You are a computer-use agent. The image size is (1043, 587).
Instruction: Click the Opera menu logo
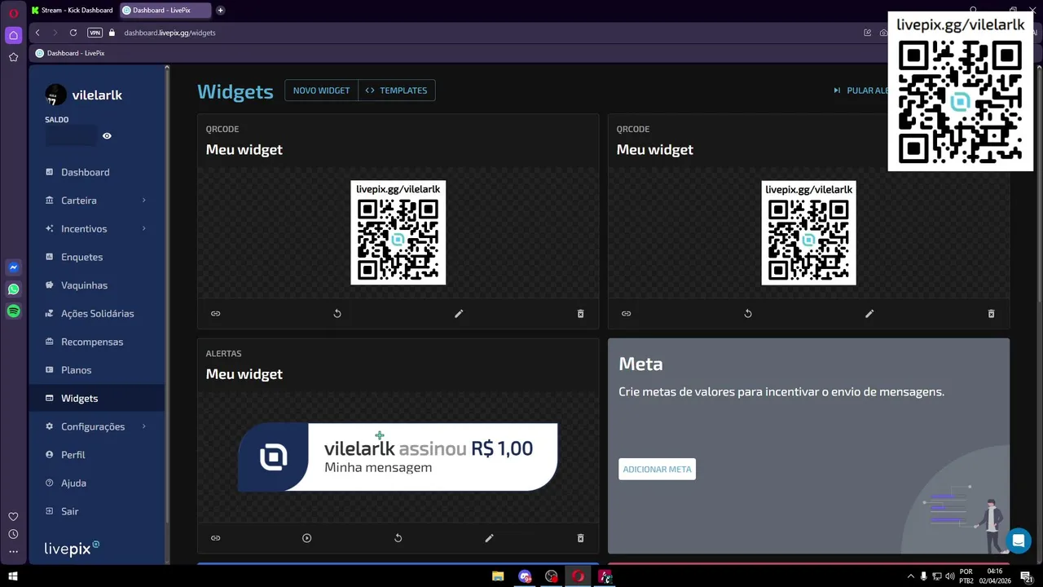coord(13,11)
